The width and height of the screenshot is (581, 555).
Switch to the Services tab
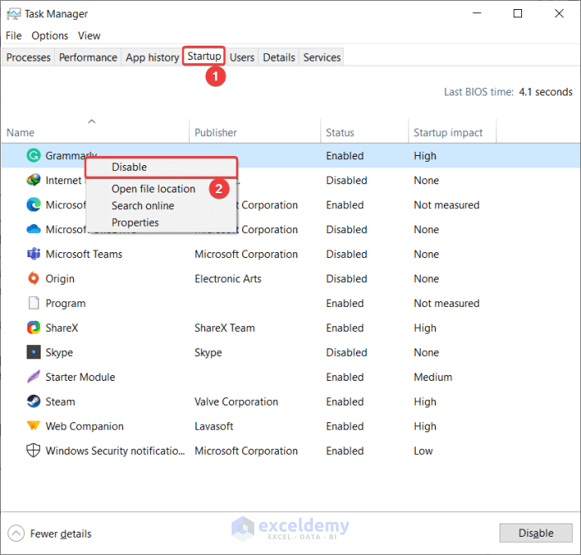322,57
